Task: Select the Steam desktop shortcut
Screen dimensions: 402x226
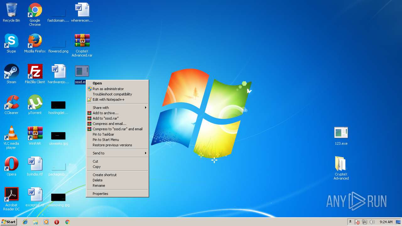Action: (11, 72)
